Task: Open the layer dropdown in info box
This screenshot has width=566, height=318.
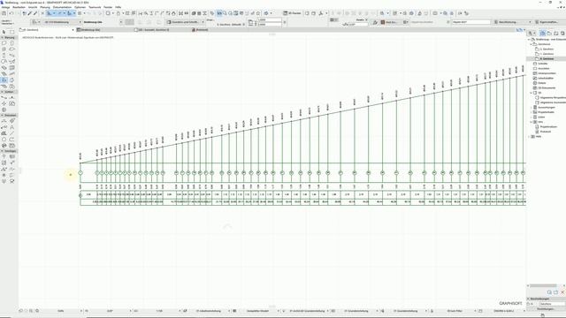Action: click(62, 22)
